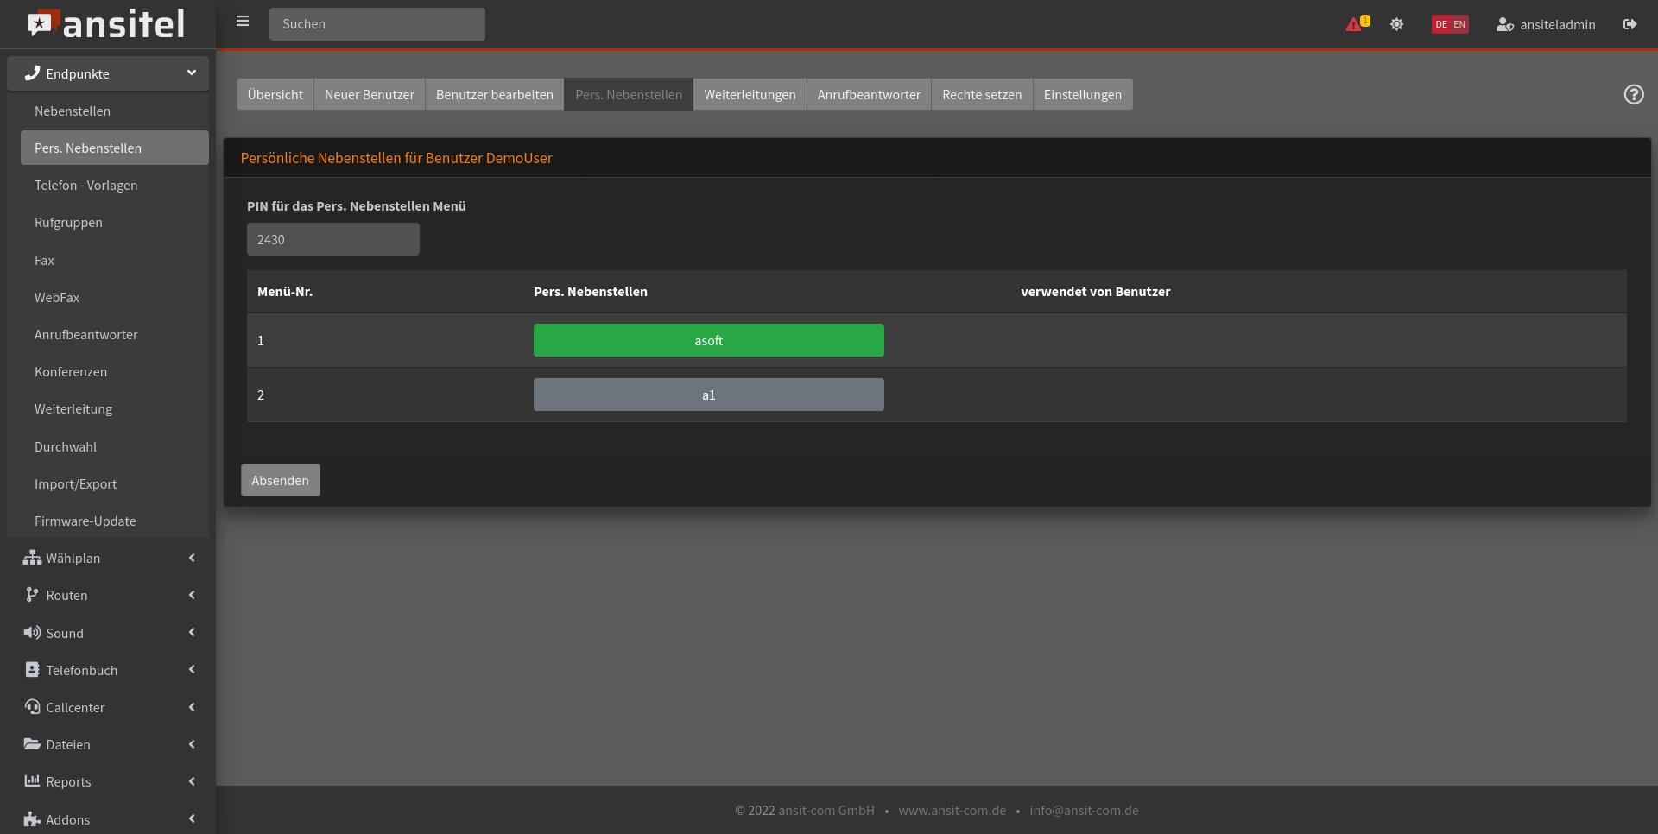Screen dimensions: 1658x834
Task: Open the red warning alert icon
Action: [1354, 24]
